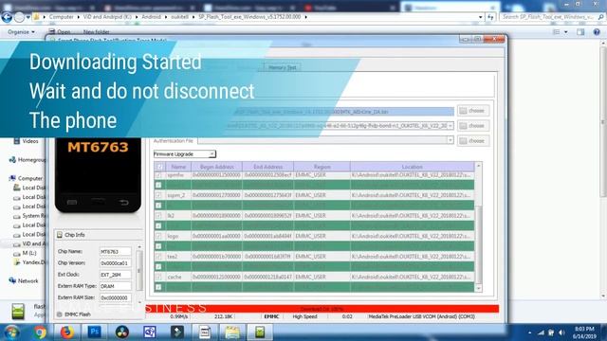Click the partition table vertical scrollbar thumb
This screenshot has height=341, width=607.
[x=478, y=244]
